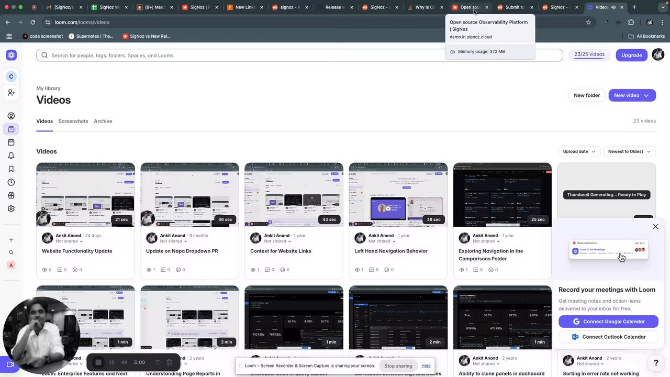The image size is (670, 377).
Task: Pause the Loom recording
Action: tap(111, 362)
